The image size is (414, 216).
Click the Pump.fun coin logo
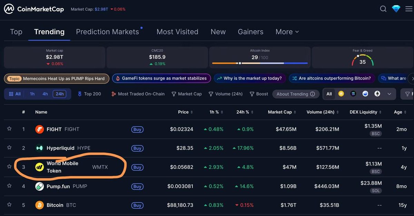click(x=40, y=186)
